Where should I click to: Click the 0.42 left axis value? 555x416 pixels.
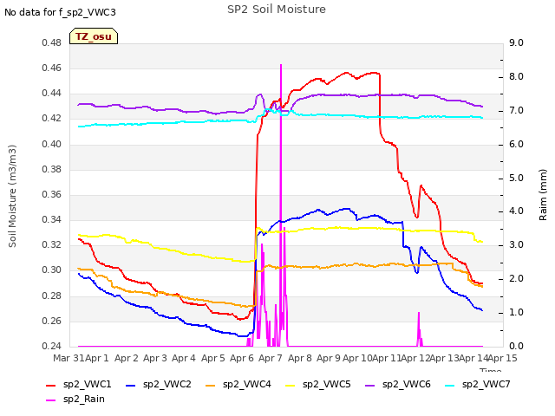(x=52, y=119)
